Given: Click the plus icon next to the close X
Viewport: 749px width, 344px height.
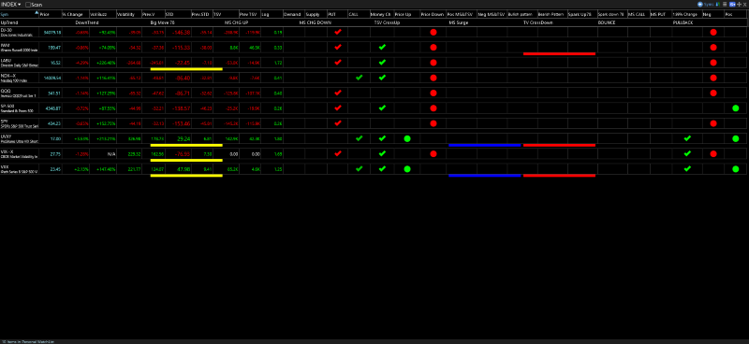Looking at the screenshot, I should (739, 4).
